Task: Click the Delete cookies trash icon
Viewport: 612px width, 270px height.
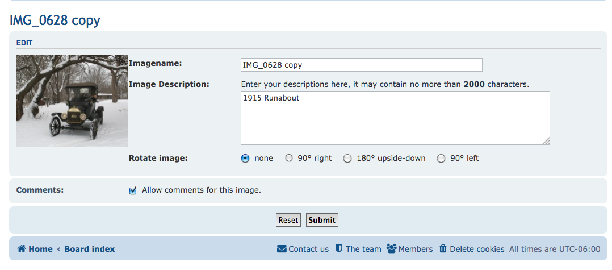Action: click(x=443, y=249)
